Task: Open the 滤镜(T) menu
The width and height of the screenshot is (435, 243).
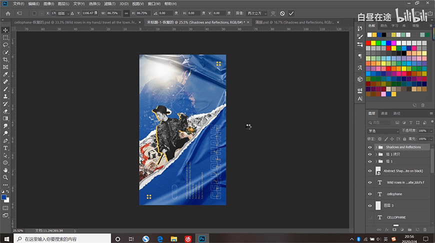Action: click(109, 4)
